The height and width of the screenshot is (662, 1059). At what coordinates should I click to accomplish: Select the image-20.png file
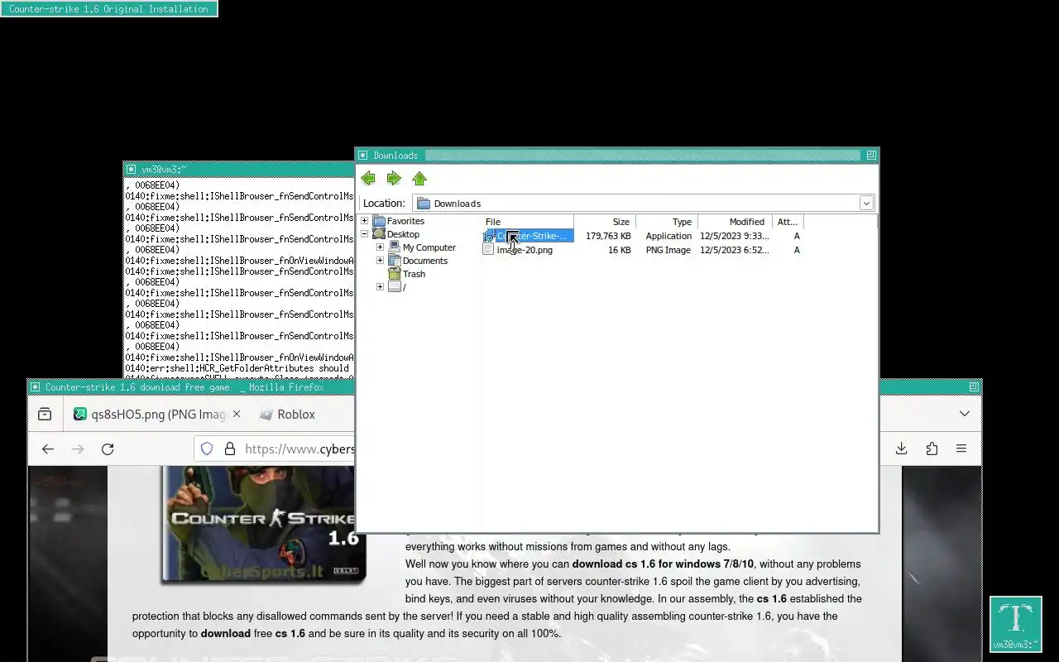pos(525,250)
